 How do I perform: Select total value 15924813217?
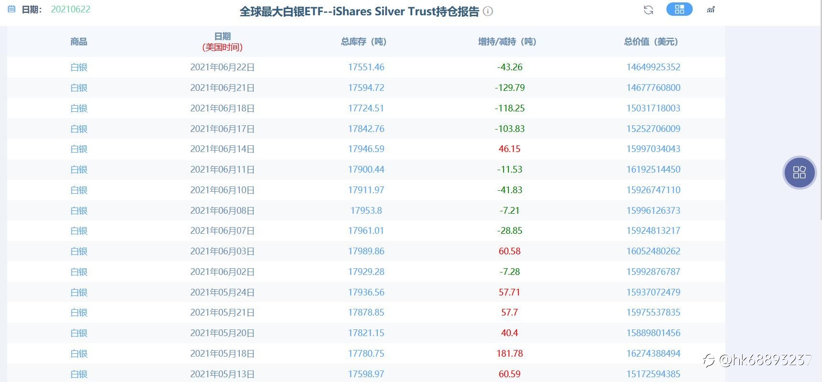[653, 230]
